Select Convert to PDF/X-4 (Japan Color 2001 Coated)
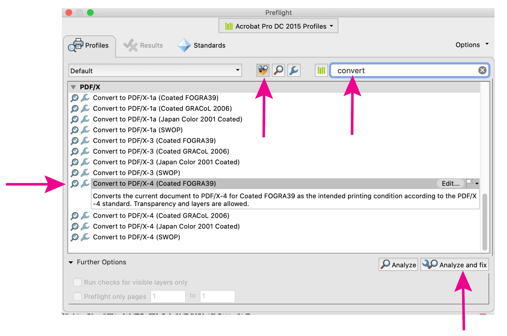Image resolution: width=507 pixels, height=336 pixels. 166,227
